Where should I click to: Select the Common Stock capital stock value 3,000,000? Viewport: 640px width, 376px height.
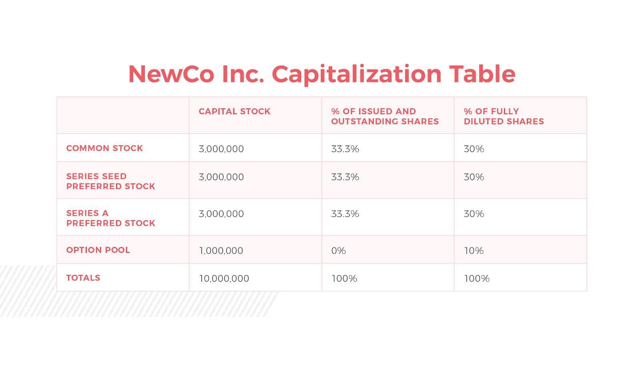[221, 149]
